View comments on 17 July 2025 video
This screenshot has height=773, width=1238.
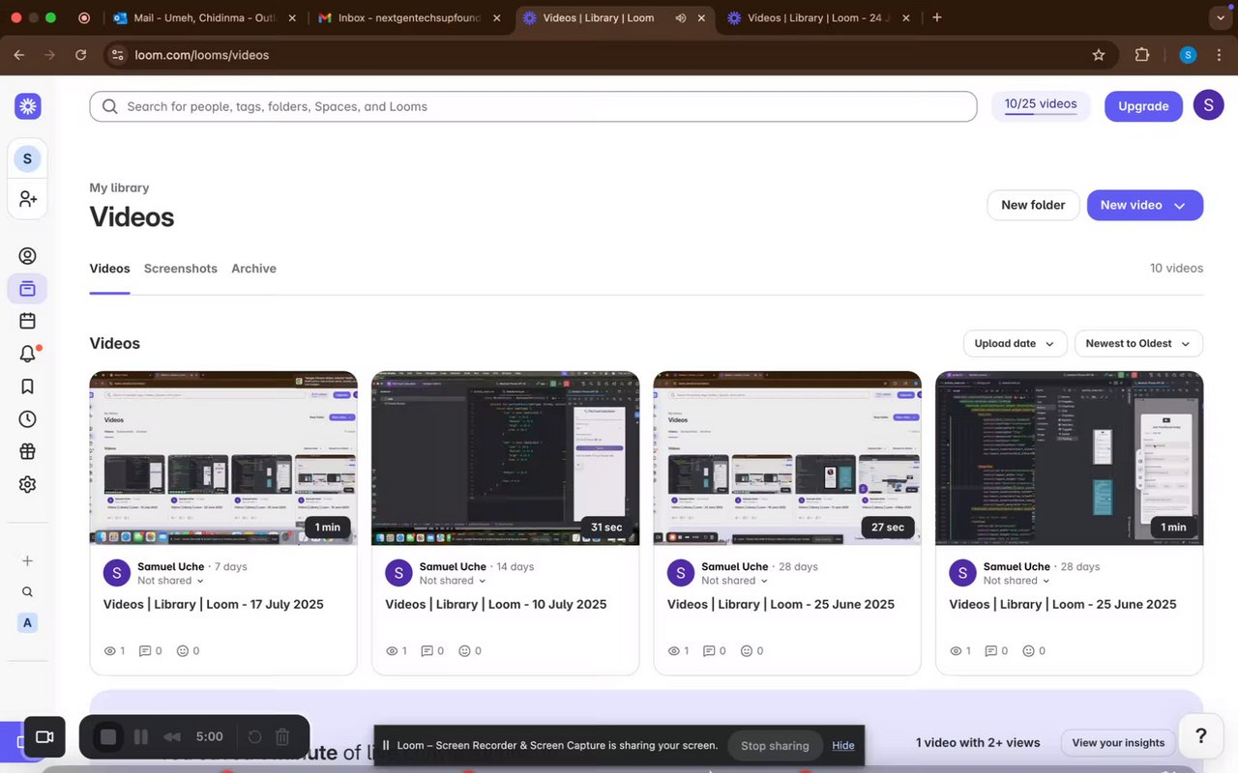151,651
